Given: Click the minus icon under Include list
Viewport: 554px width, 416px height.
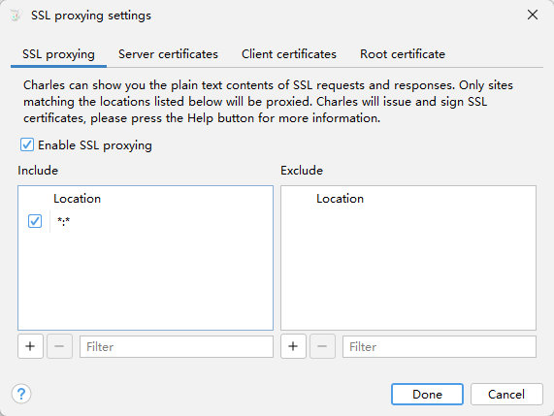Looking at the screenshot, I should click(59, 346).
